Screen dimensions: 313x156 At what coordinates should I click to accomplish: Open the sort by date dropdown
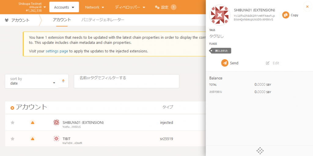(x=32, y=81)
